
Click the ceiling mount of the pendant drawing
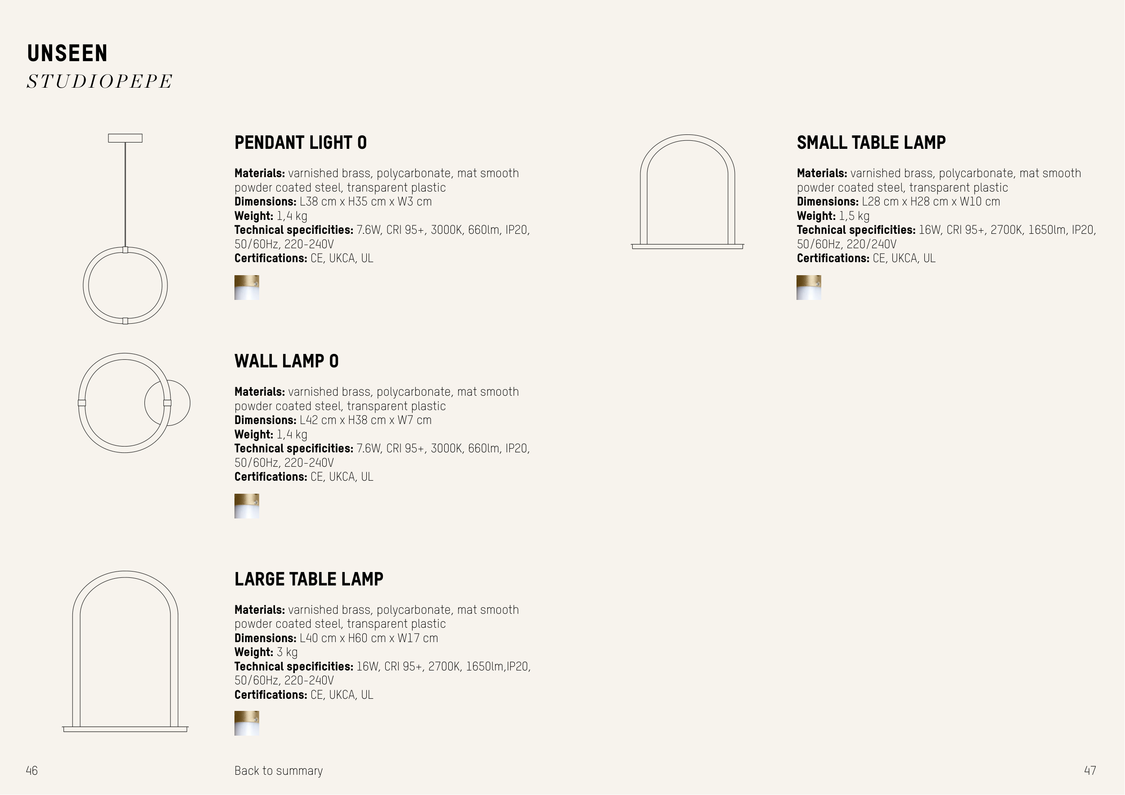pos(125,138)
